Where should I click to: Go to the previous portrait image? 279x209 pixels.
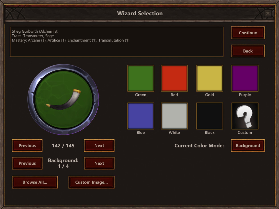[27, 145]
